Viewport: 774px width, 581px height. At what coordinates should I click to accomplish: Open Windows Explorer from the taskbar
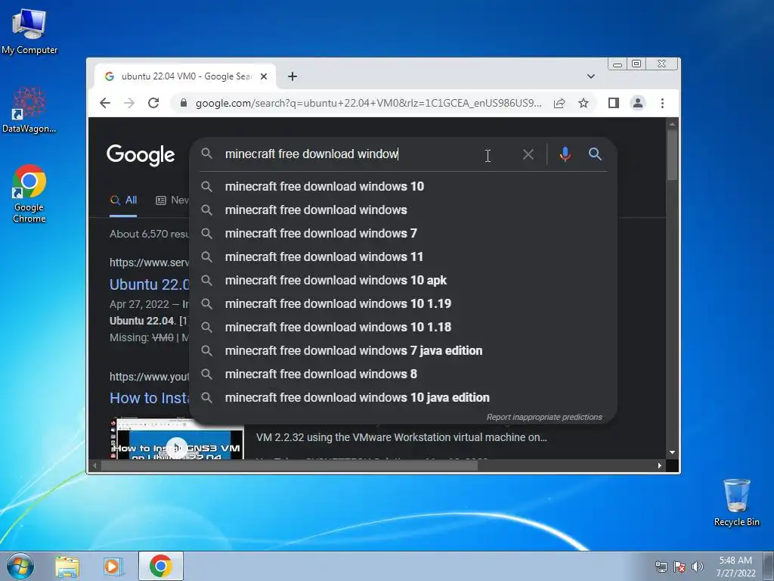click(x=67, y=566)
